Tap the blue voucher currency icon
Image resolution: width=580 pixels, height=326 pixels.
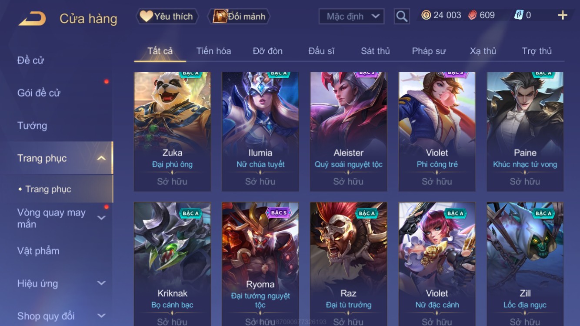click(x=519, y=15)
